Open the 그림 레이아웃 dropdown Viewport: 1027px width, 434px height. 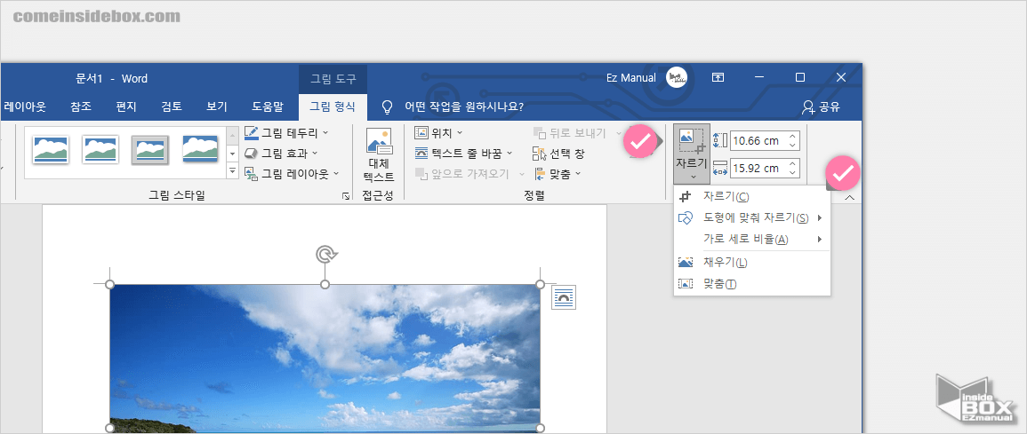pos(336,173)
